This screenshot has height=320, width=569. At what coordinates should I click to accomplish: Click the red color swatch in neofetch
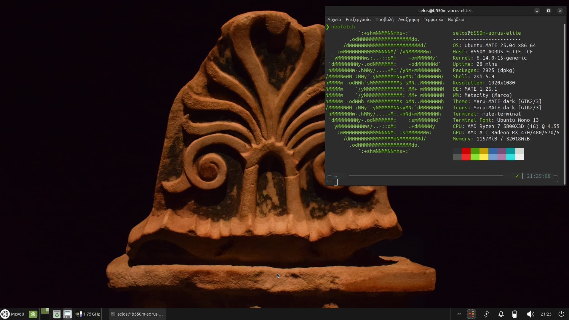466,151
